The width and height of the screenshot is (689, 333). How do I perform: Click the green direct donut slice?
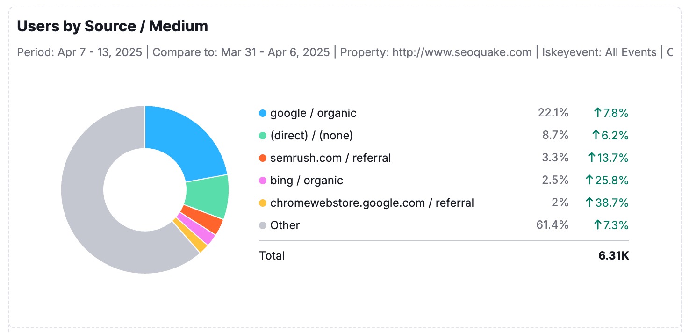pyautogui.click(x=208, y=197)
